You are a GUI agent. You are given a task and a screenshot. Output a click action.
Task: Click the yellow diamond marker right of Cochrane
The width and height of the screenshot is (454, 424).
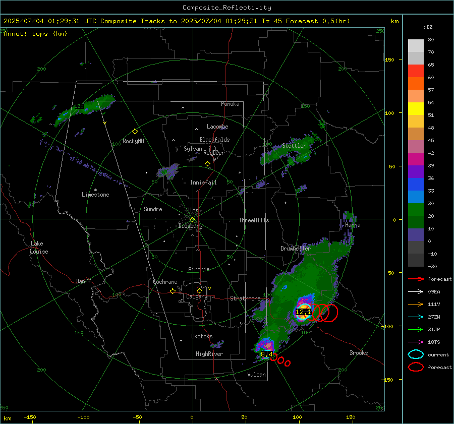point(173,291)
